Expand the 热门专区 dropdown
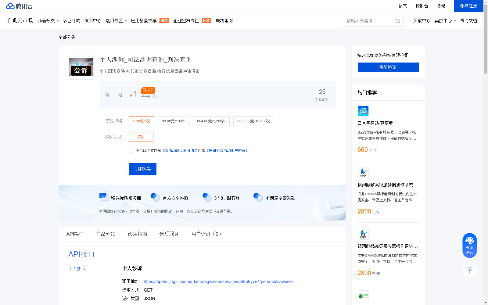This screenshot has height=305, width=488. (116, 21)
